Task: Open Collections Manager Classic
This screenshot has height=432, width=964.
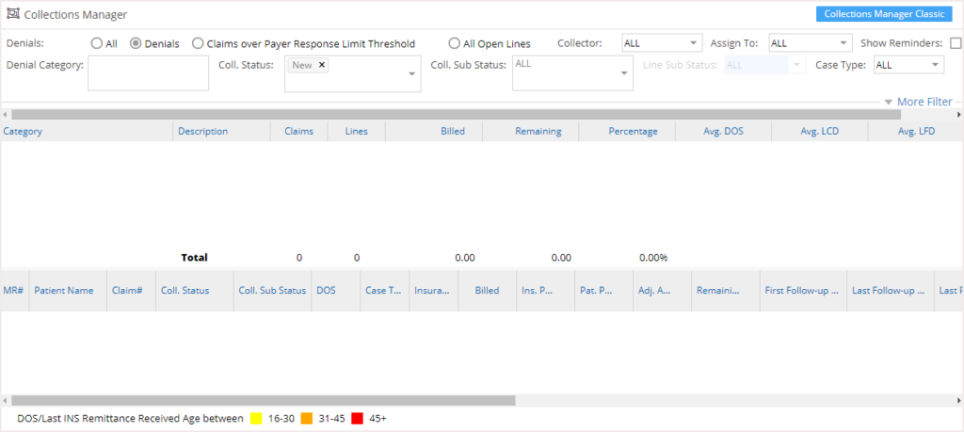Action: pos(884,14)
